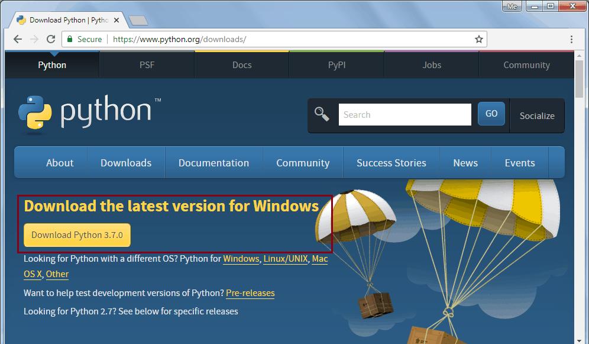Screen dimensions: 589x344
Task: Click the browser back arrow
Action: point(18,38)
